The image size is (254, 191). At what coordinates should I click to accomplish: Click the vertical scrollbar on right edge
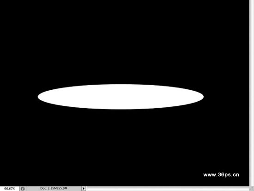[252, 93]
